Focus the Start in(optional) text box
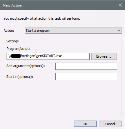 point(86,77)
